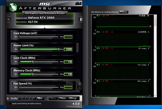Click the hardware monitor scroll down arrow
This screenshot has height=109, width=162.
(155, 96)
